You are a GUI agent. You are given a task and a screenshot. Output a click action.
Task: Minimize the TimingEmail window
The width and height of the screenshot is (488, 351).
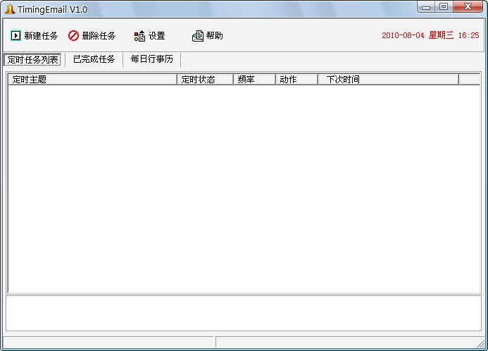(x=426, y=7)
